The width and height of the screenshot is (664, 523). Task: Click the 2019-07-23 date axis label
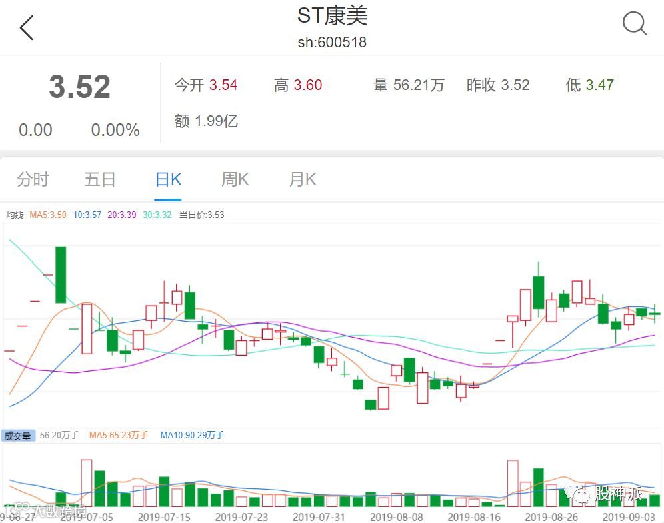(241, 518)
